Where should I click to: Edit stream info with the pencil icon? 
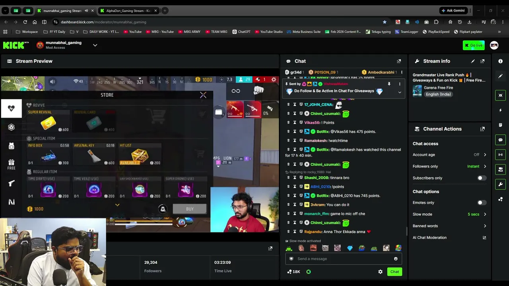point(473,61)
